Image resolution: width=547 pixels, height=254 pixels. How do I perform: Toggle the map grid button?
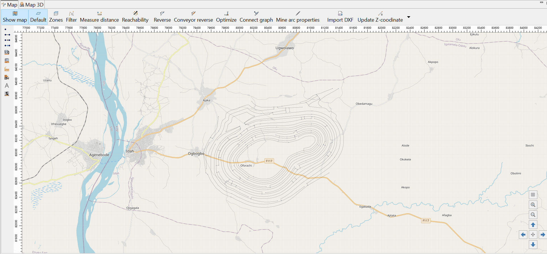click(533, 195)
